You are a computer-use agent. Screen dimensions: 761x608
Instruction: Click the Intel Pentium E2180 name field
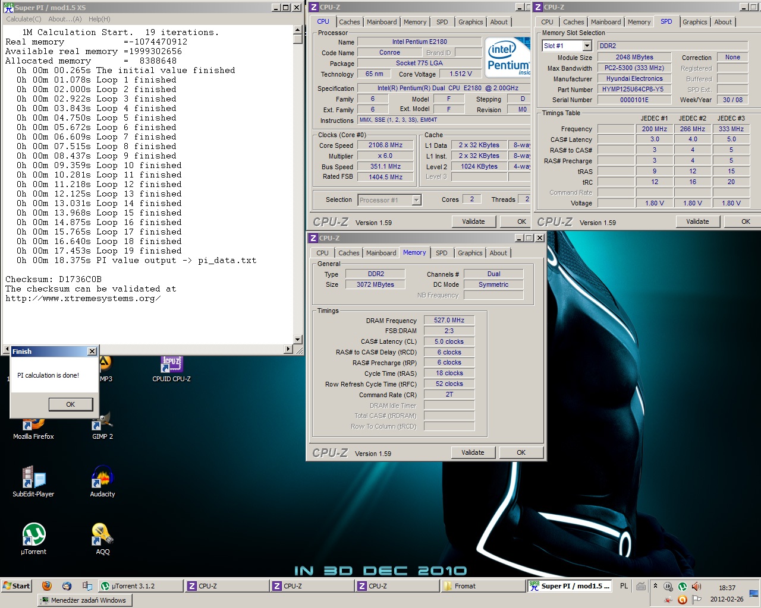pos(420,42)
